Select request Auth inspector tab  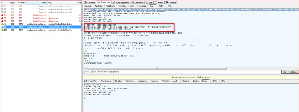click(132, 6)
